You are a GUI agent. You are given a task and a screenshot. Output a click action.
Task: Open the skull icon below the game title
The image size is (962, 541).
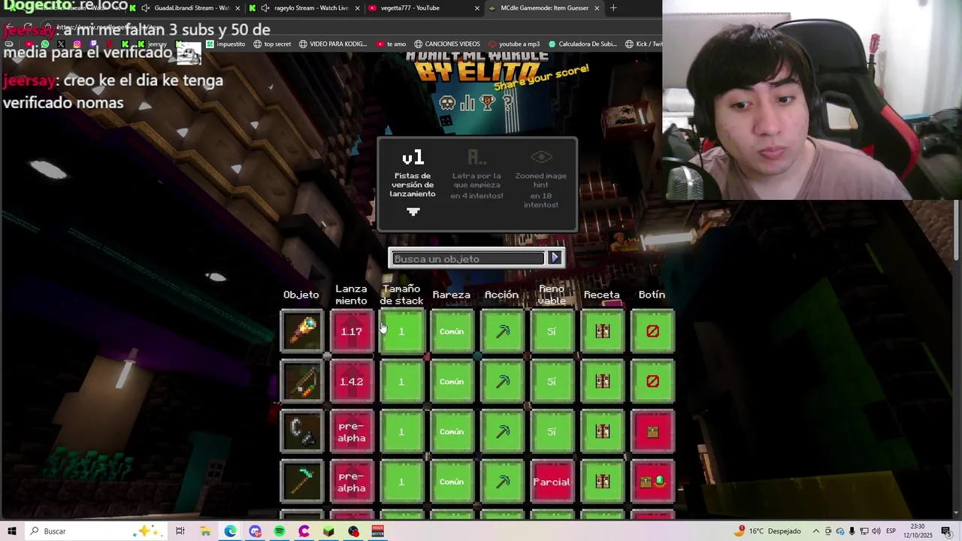point(447,103)
